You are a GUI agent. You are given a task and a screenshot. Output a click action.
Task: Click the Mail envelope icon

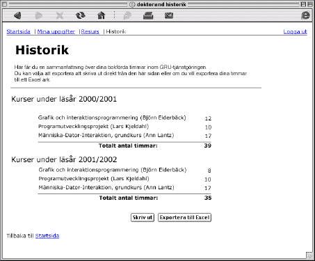169,15
